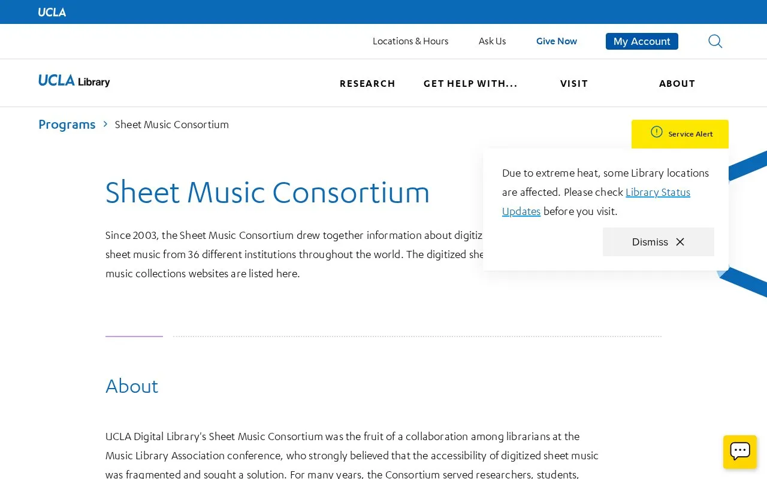767x479 pixels.
Task: Click the UCLA wordmark in top bar
Action: point(52,12)
